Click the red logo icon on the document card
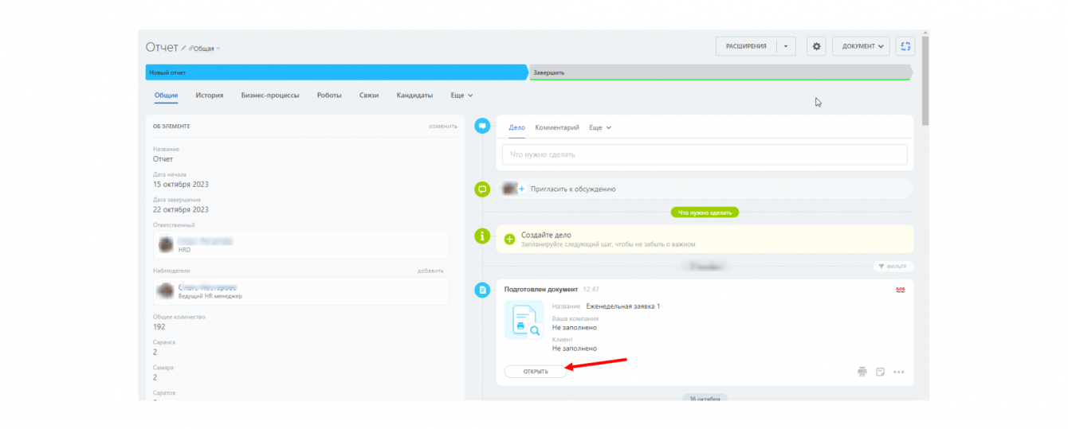This screenshot has width=1068, height=429. 901,290
